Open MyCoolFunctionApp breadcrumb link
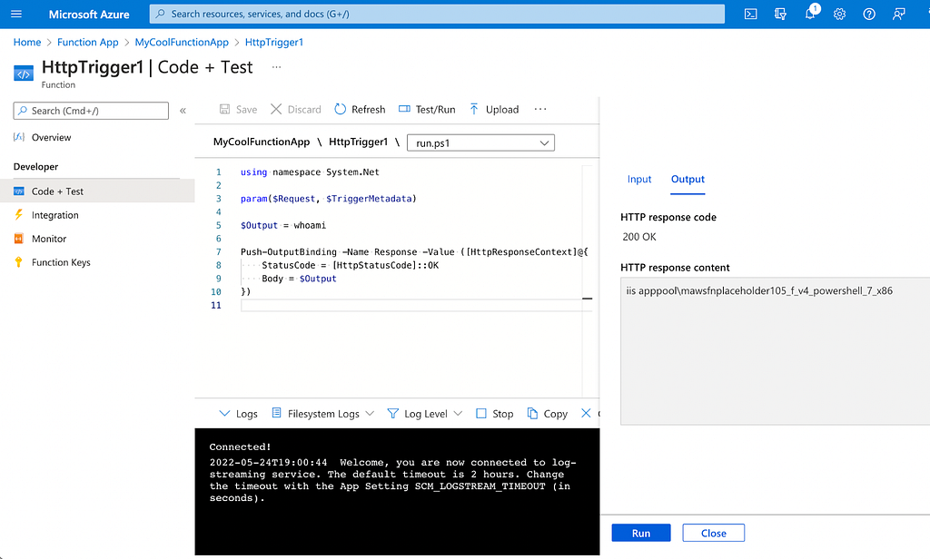Image resolution: width=930 pixels, height=559 pixels. (182, 42)
